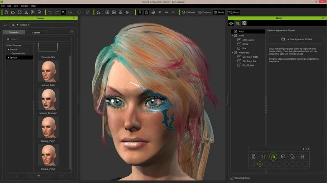The image size is (327, 183).
Task: Click the head view icon in the toolbar
Action: click(x=146, y=13)
